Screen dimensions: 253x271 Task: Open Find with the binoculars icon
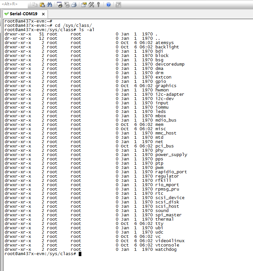[49, 5]
